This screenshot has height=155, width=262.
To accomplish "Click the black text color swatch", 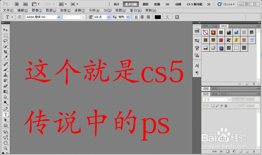I will pyautogui.click(x=158, y=17).
